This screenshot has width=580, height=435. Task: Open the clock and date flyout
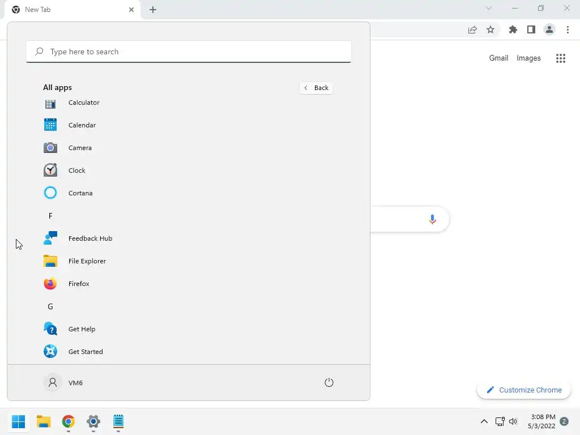click(x=541, y=421)
